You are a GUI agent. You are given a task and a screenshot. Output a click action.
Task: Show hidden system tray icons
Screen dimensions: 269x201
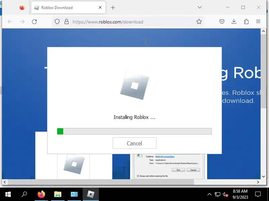tap(209, 194)
